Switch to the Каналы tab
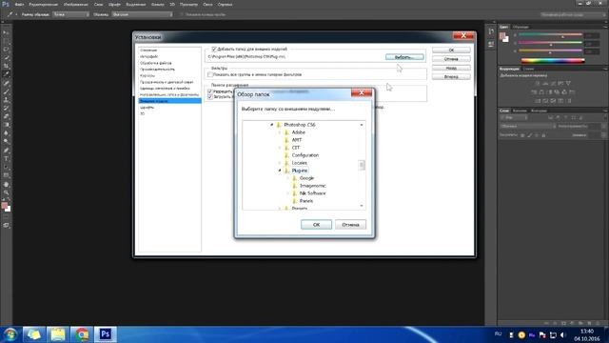The image size is (609, 343). tap(520, 111)
